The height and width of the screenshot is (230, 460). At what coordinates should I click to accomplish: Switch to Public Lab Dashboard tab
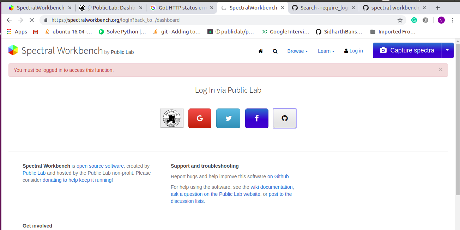[x=111, y=8]
